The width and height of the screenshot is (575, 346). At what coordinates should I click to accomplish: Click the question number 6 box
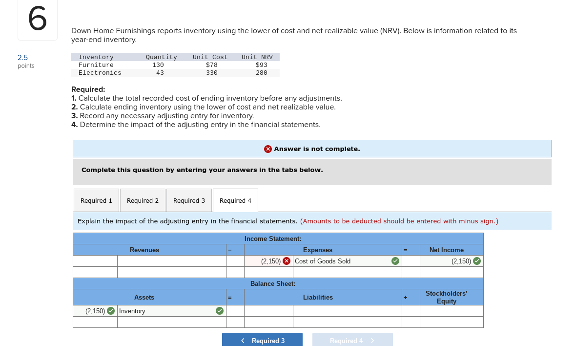(x=38, y=20)
